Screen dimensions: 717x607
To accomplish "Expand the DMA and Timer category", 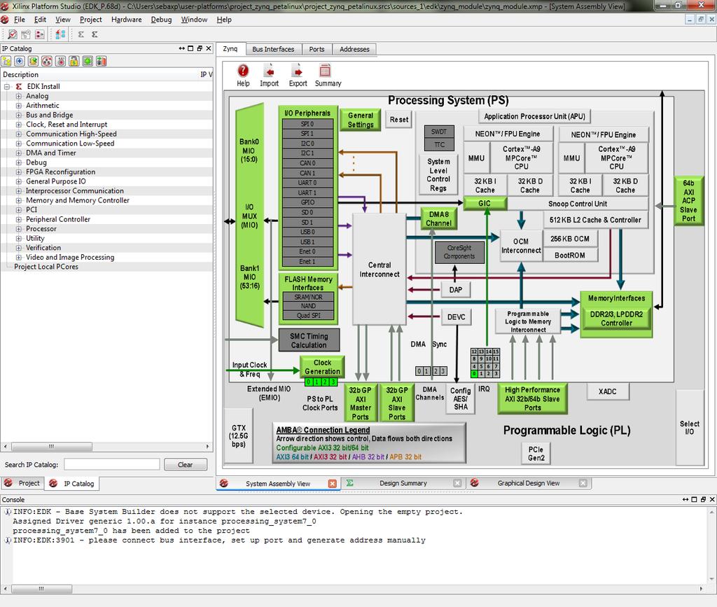I will coord(19,153).
